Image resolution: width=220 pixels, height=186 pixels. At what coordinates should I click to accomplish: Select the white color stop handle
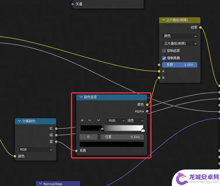pyautogui.click(x=143, y=130)
